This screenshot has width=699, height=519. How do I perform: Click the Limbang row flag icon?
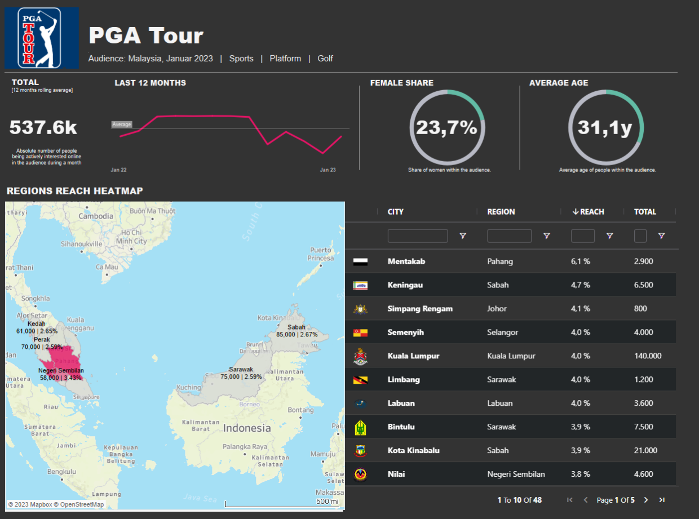pyautogui.click(x=361, y=380)
